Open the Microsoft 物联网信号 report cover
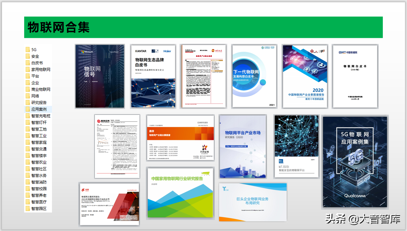The image size is (407, 231). (x=100, y=76)
